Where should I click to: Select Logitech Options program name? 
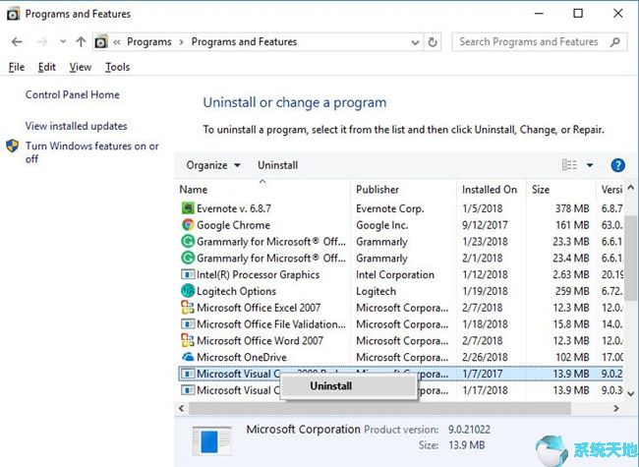pos(236,291)
